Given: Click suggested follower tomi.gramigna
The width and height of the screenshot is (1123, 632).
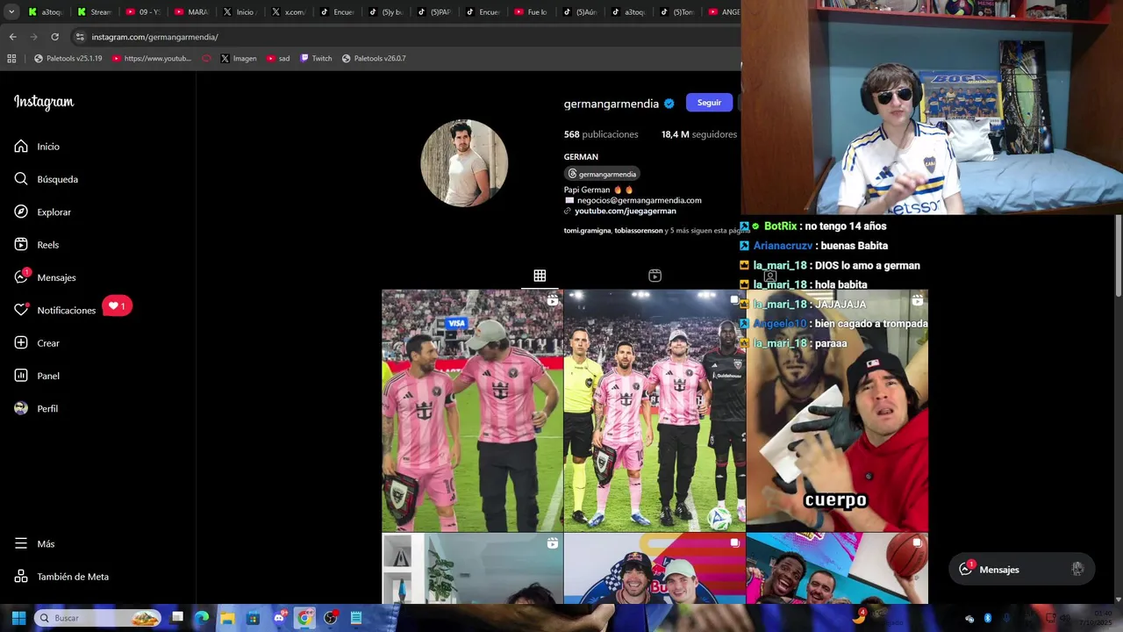Looking at the screenshot, I should (x=587, y=231).
